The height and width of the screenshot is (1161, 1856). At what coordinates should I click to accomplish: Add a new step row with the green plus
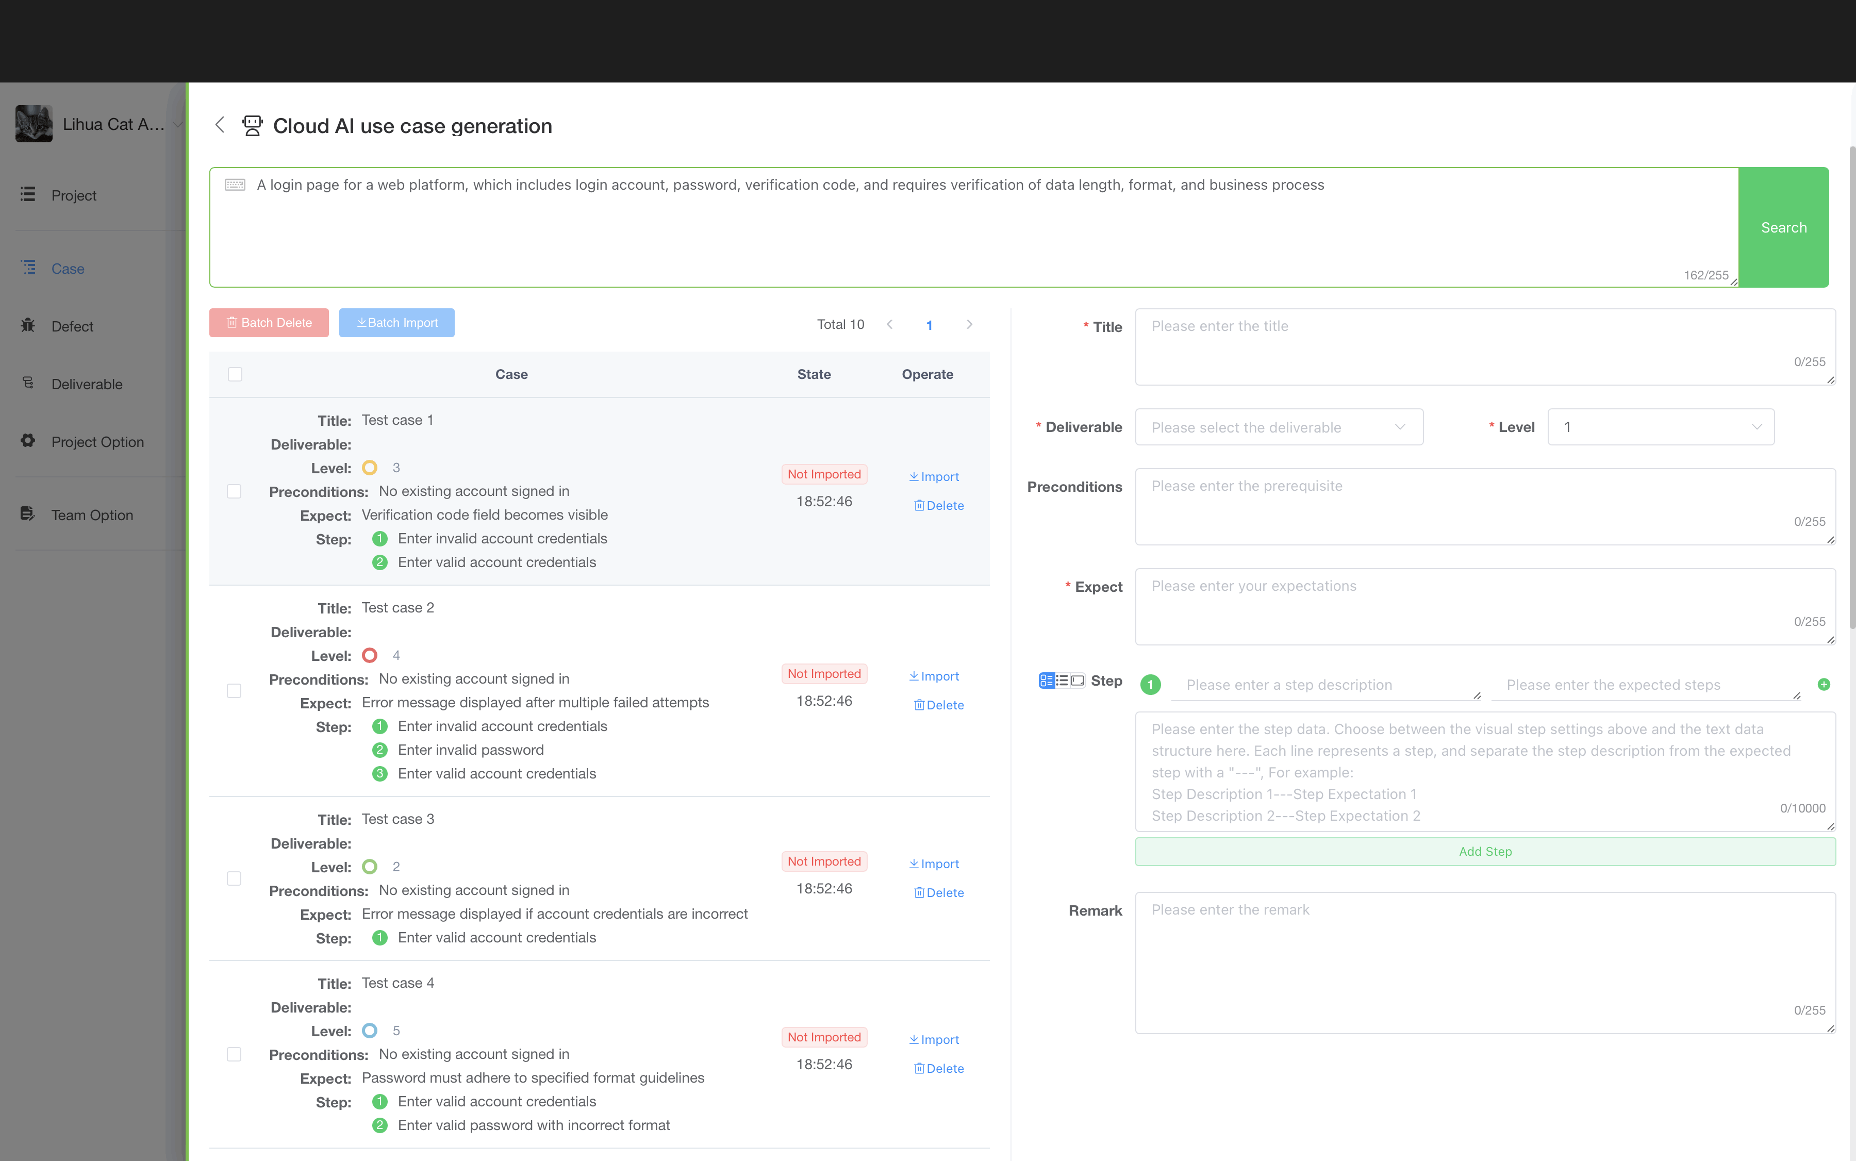[1825, 684]
